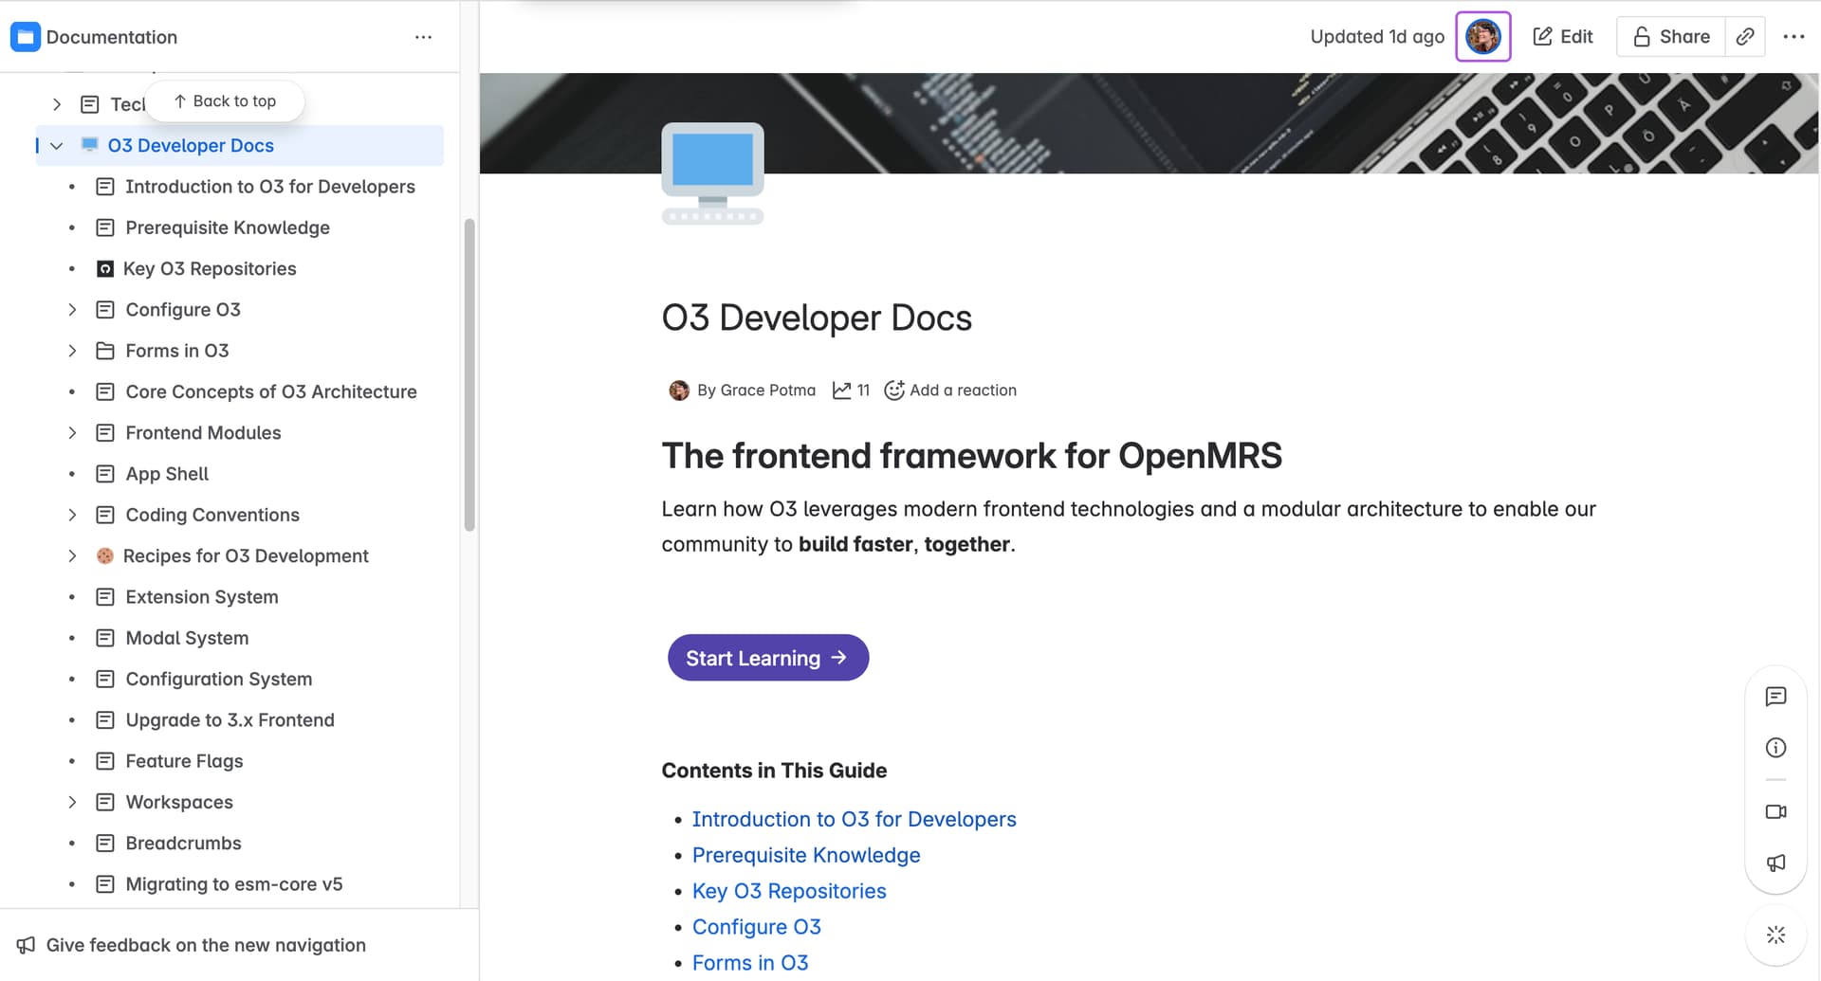Expand the Frontend Modules tree item

(72, 433)
